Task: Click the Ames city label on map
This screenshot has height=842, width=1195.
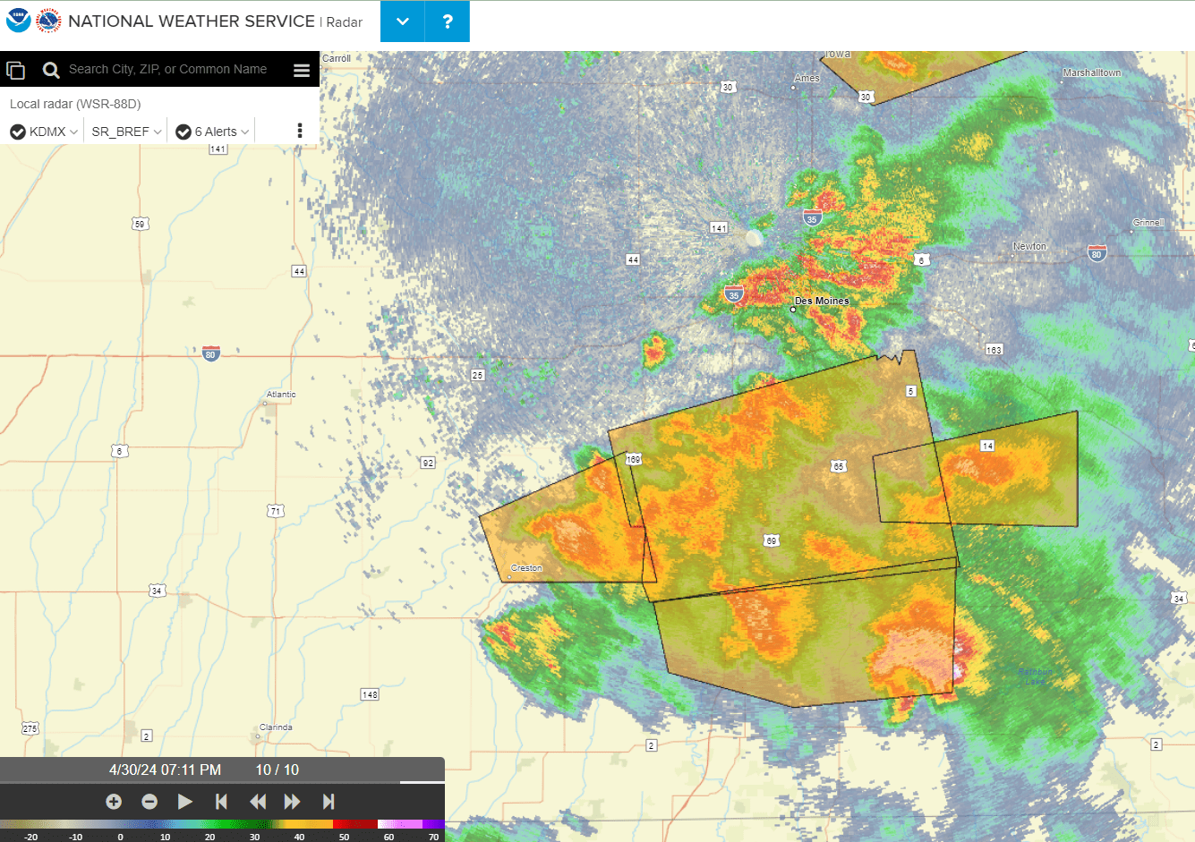Action: (807, 79)
